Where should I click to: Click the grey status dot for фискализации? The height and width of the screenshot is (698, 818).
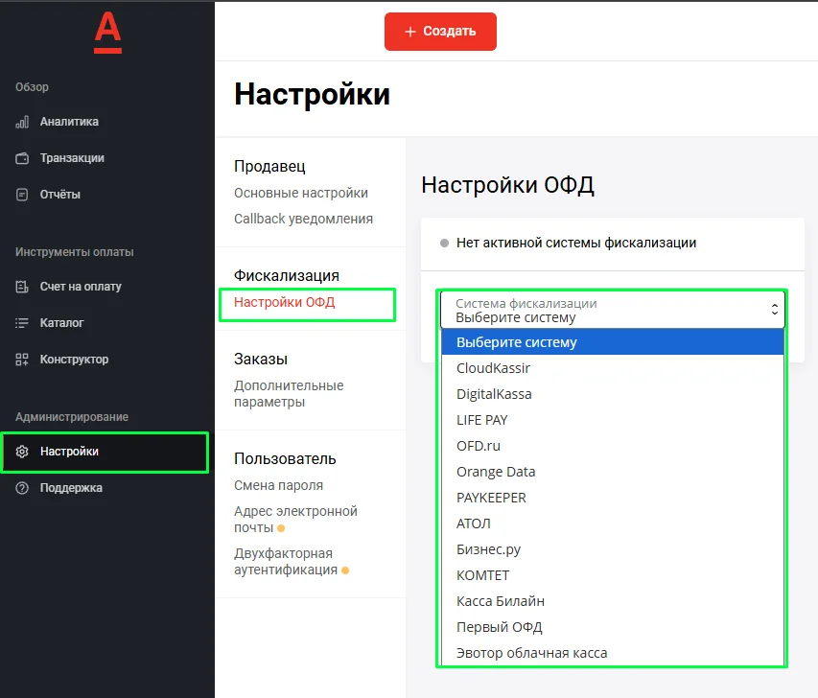click(444, 244)
